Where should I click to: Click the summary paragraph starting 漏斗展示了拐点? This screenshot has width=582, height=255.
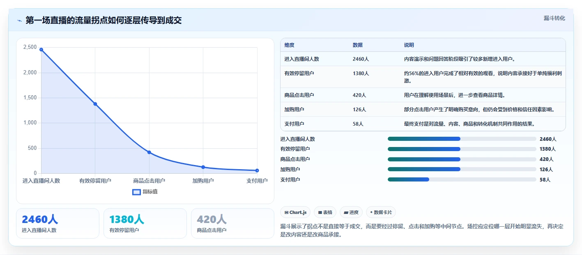click(422, 231)
